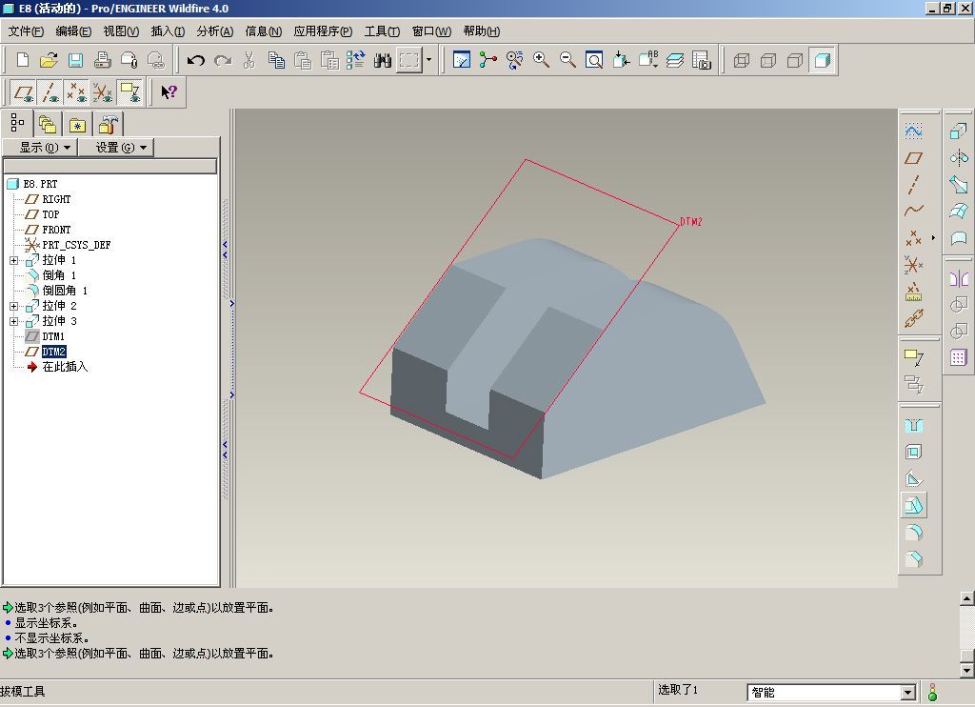Open the Chamfer tool
975x707 pixels.
913,559
